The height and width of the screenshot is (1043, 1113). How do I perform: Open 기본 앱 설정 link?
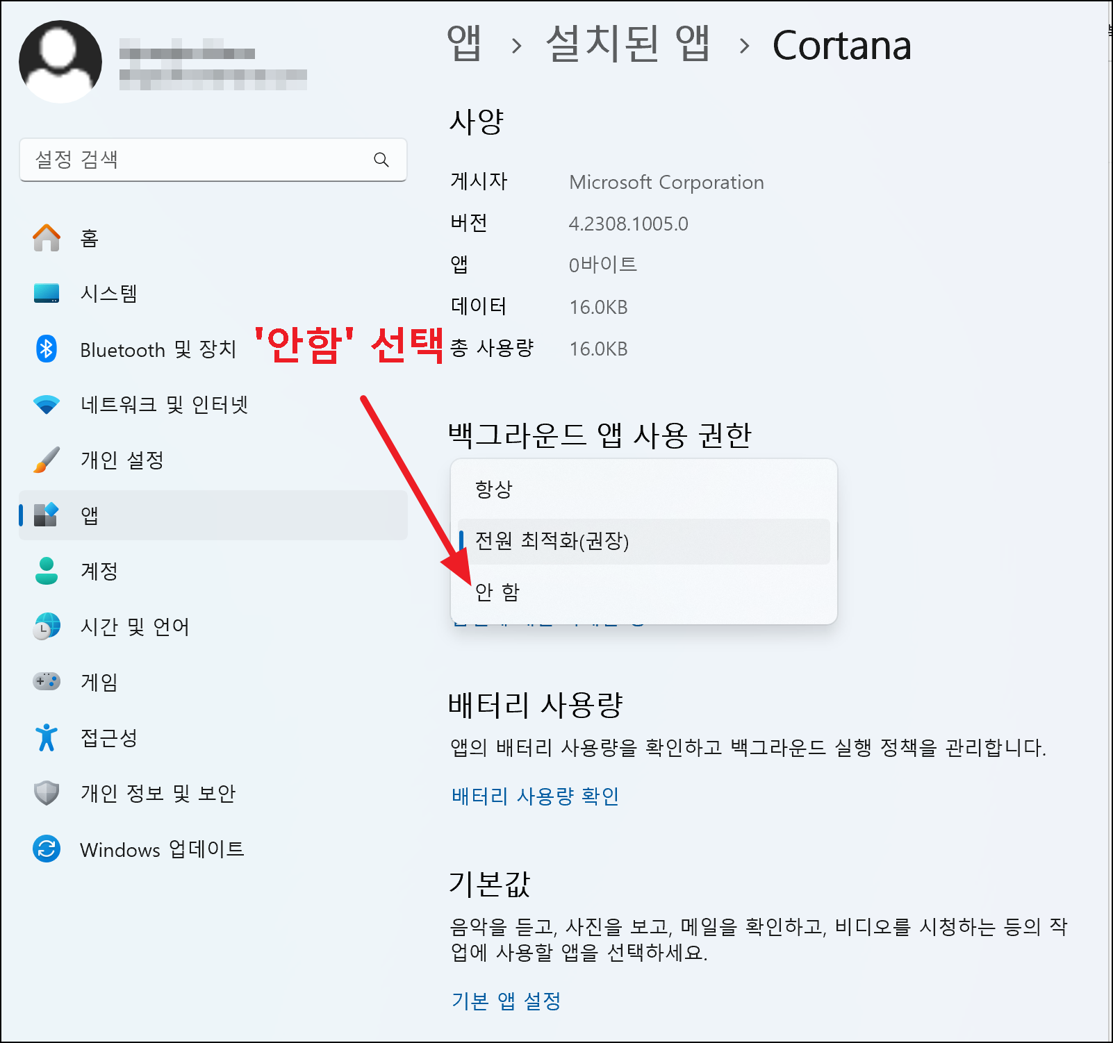pos(506,1001)
